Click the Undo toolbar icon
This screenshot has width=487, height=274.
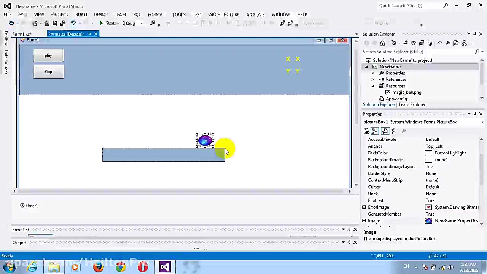coord(73,23)
